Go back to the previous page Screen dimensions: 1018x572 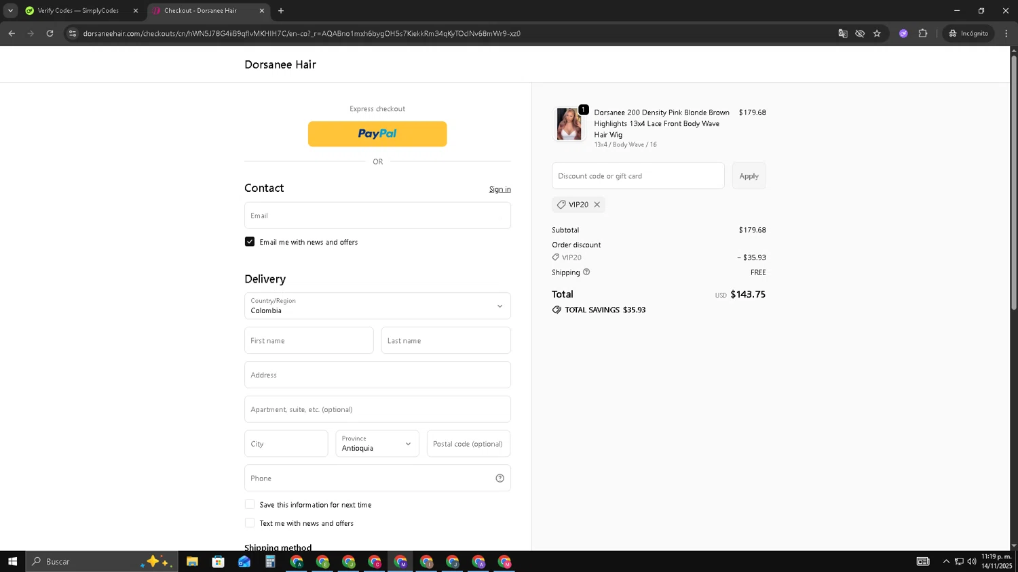(12, 33)
